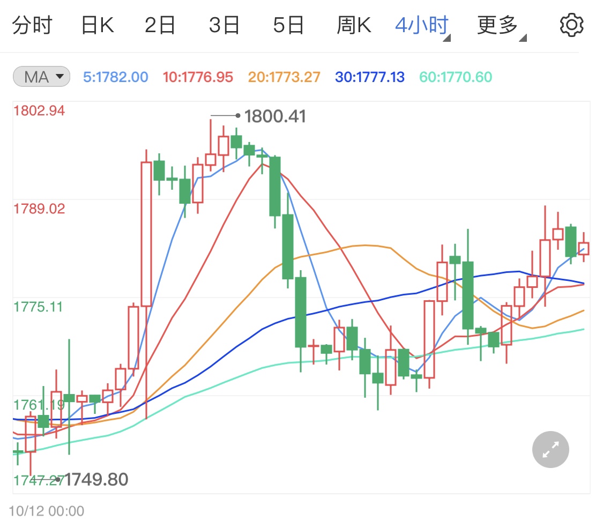The image size is (603, 527).
Task: Click the MA10 value 1776.95 label
Action: click(x=198, y=77)
